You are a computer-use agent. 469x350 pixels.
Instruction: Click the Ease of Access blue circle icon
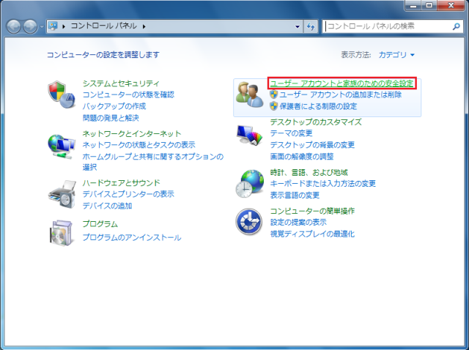(x=249, y=222)
